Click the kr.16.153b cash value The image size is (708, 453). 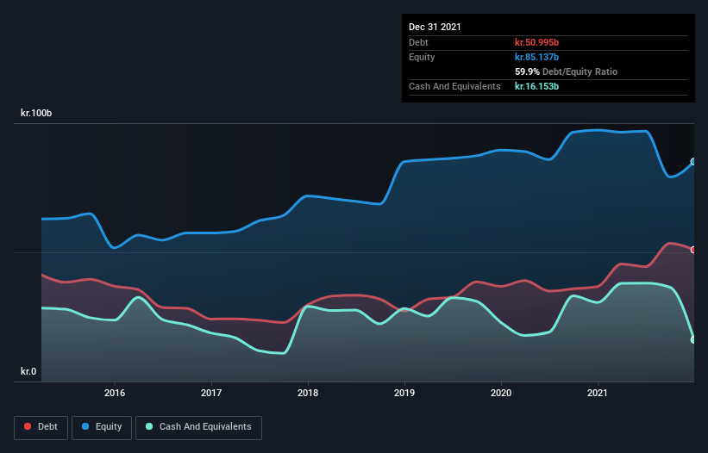(x=537, y=86)
